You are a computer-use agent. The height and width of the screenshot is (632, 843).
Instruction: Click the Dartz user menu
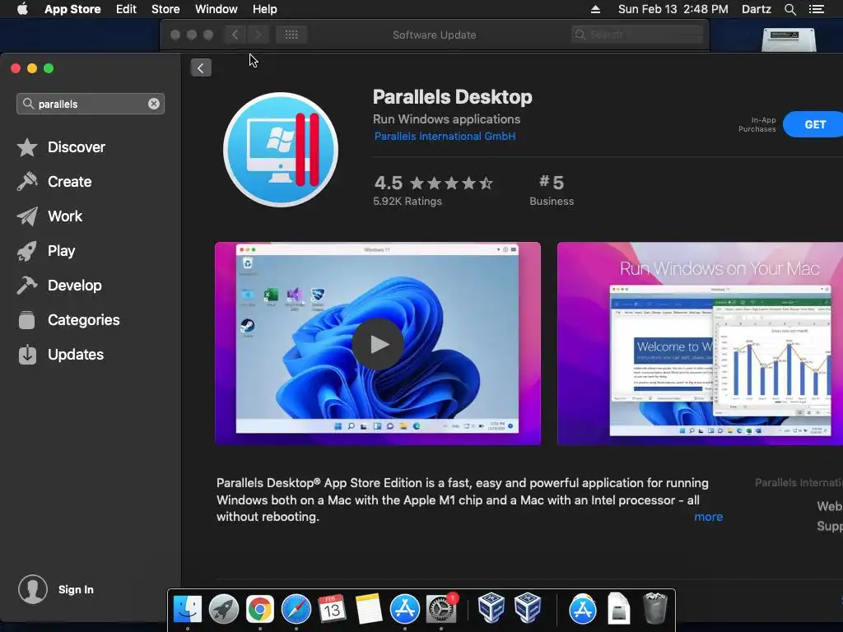tap(756, 9)
